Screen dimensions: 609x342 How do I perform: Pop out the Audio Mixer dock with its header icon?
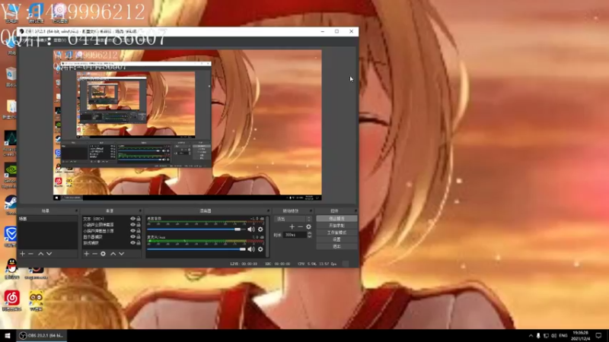click(x=268, y=211)
